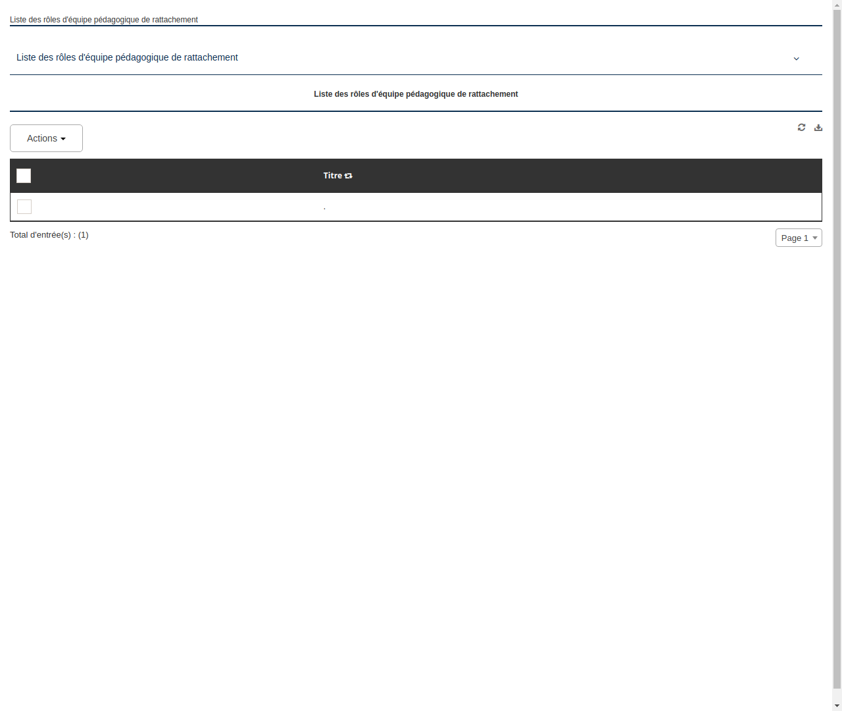The height and width of the screenshot is (711, 842).
Task: Follow the breadcrumb link at the top
Action: click(103, 20)
